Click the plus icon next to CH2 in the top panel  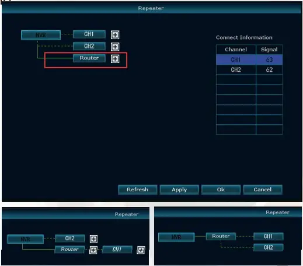tap(115, 47)
